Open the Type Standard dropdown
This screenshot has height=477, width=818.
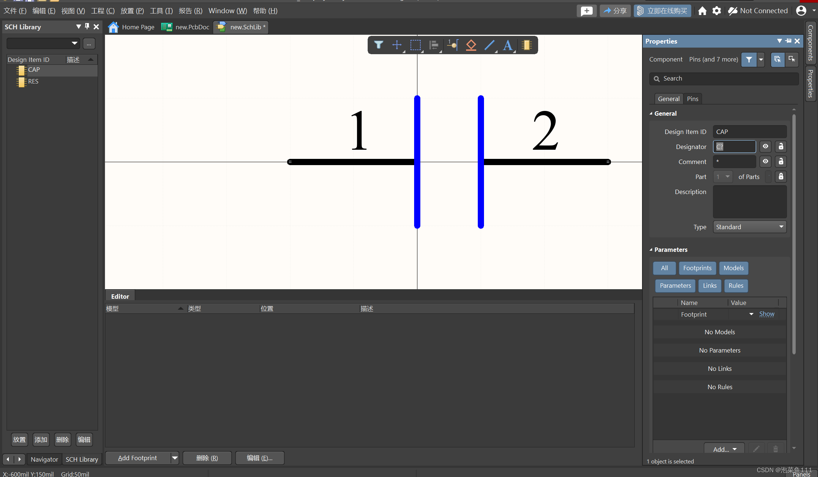(750, 227)
